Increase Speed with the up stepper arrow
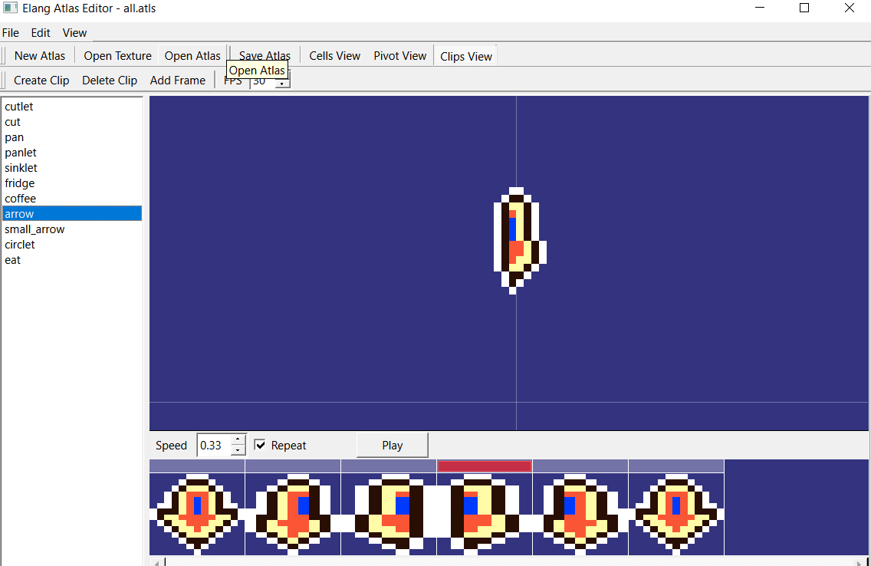Viewport: 871px width, 566px height. tap(238, 440)
